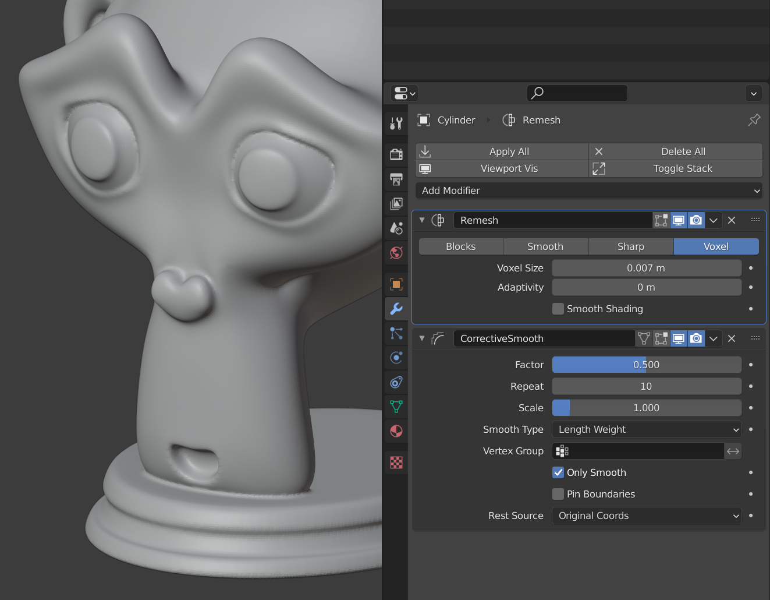The width and height of the screenshot is (770, 600).
Task: Open the Rest Source dropdown
Action: point(646,516)
